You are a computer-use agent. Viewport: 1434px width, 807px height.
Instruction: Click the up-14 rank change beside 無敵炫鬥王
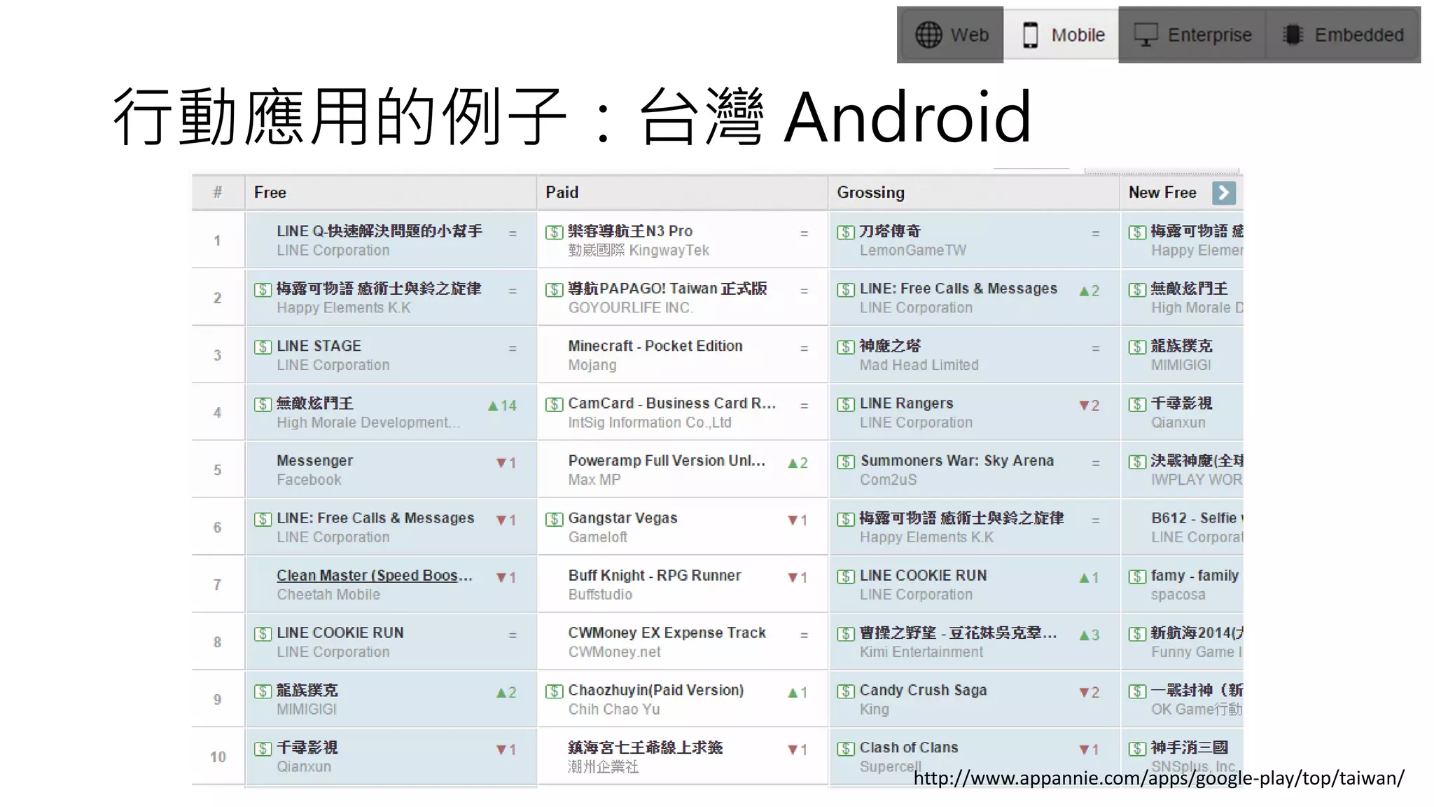(x=502, y=406)
